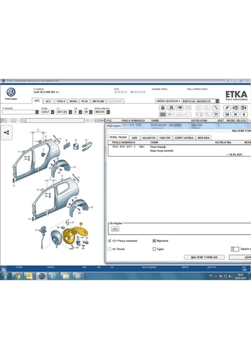The height and width of the screenshot is (359, 251).
Task: Select the highlighted yellow fuel flap part
Action: [x=75, y=236]
